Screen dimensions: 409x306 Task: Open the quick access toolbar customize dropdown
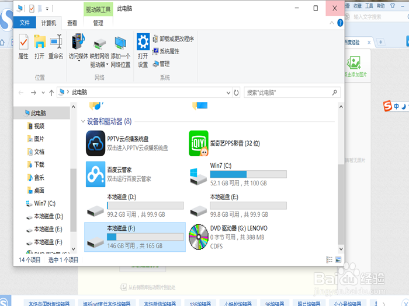pos(47,9)
